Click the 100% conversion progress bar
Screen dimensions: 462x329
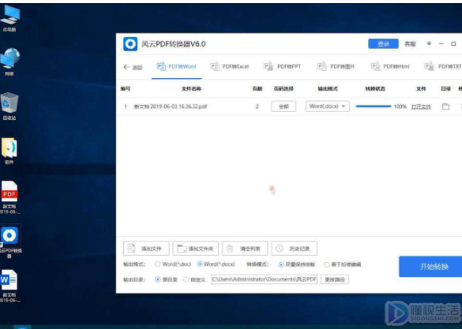click(374, 107)
